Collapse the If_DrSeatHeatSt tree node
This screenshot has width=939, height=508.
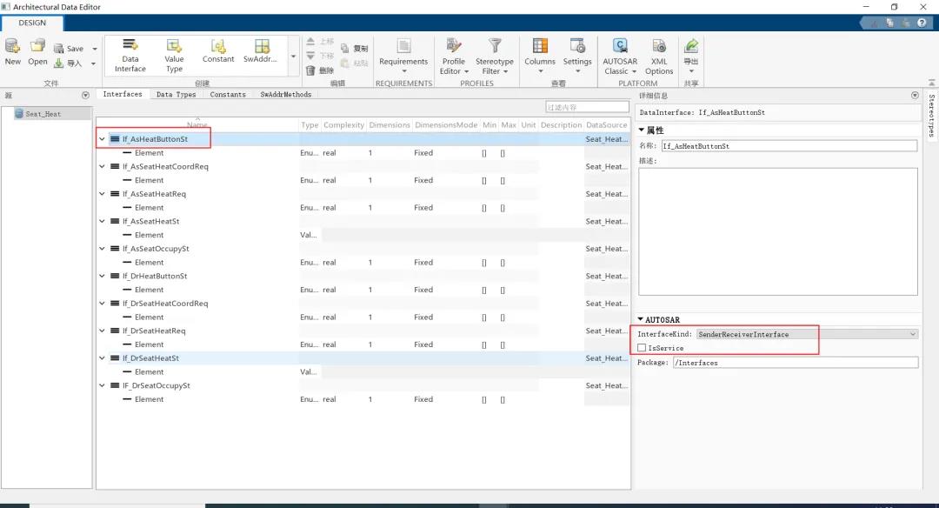point(103,358)
